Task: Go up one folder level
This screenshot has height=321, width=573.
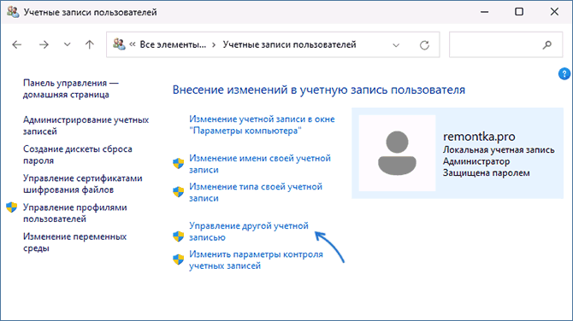Action: pos(90,44)
